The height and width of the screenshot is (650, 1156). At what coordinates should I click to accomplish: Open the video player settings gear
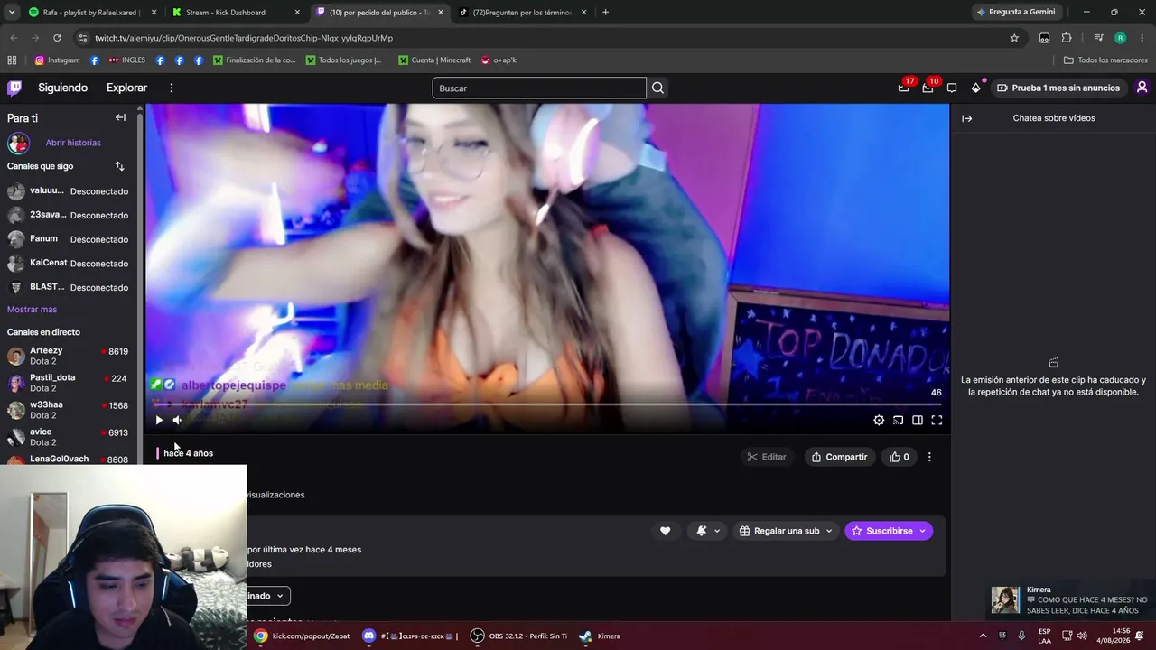(x=879, y=420)
